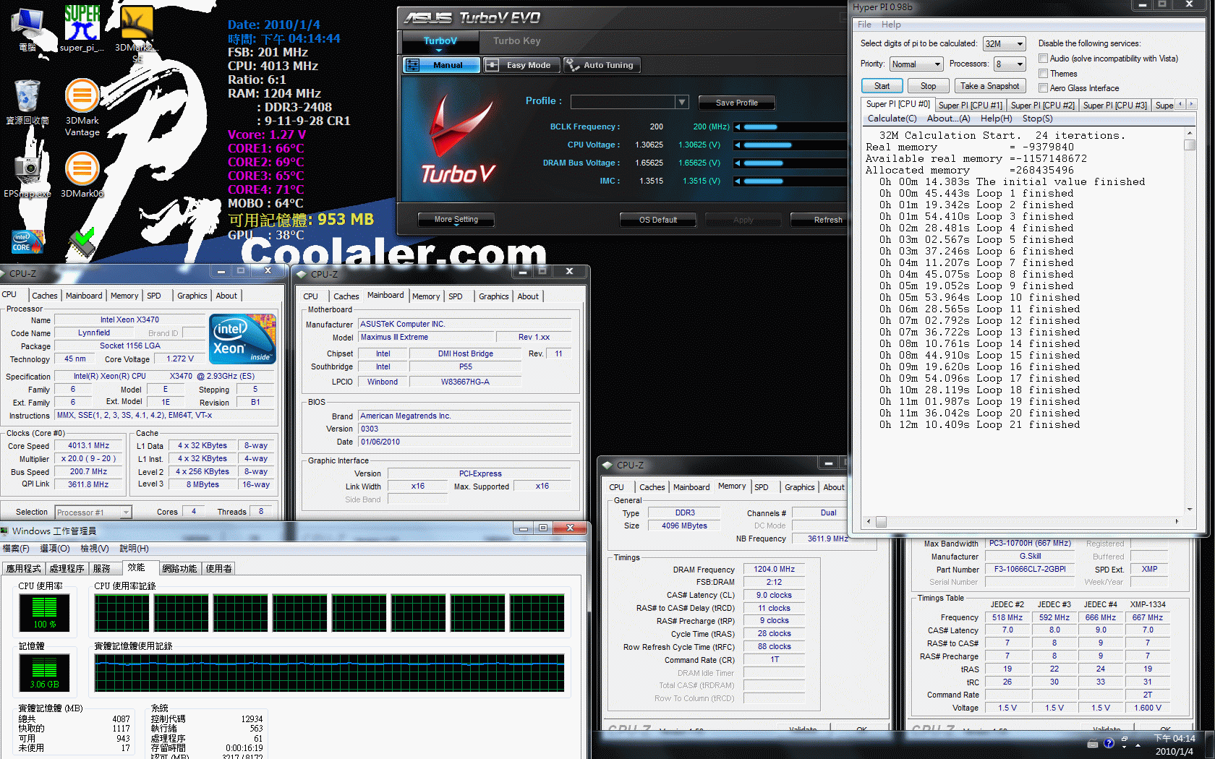Image resolution: width=1215 pixels, height=759 pixels.
Task: Click the help icon in system tray
Action: (x=1109, y=743)
